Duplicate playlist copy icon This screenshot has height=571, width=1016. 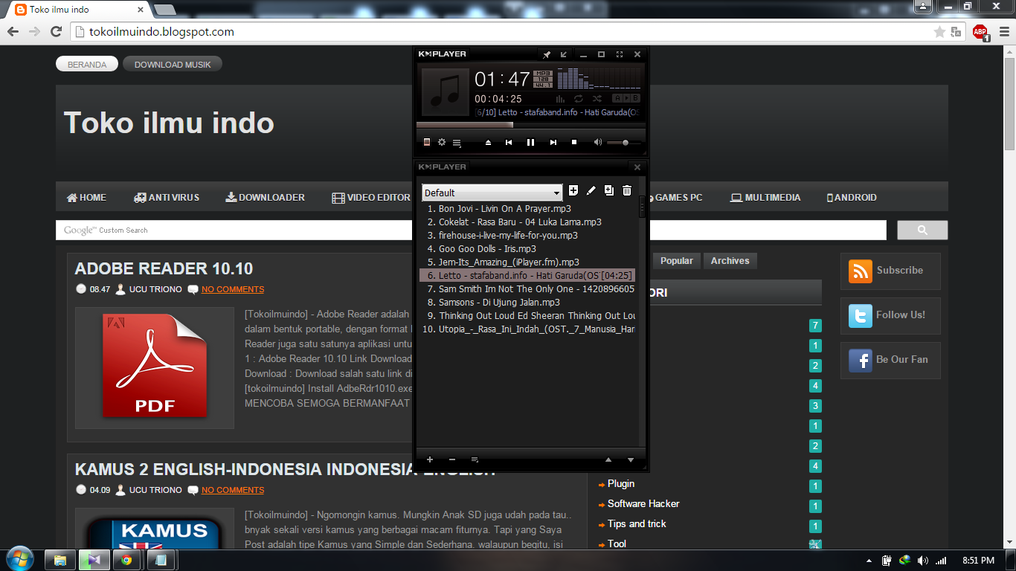[609, 191]
